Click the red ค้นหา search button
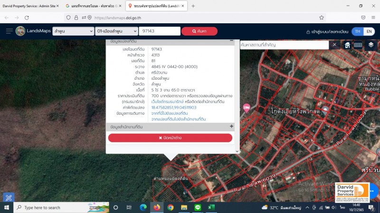Image resolution: width=380 pixels, height=213 pixels. 199,31
